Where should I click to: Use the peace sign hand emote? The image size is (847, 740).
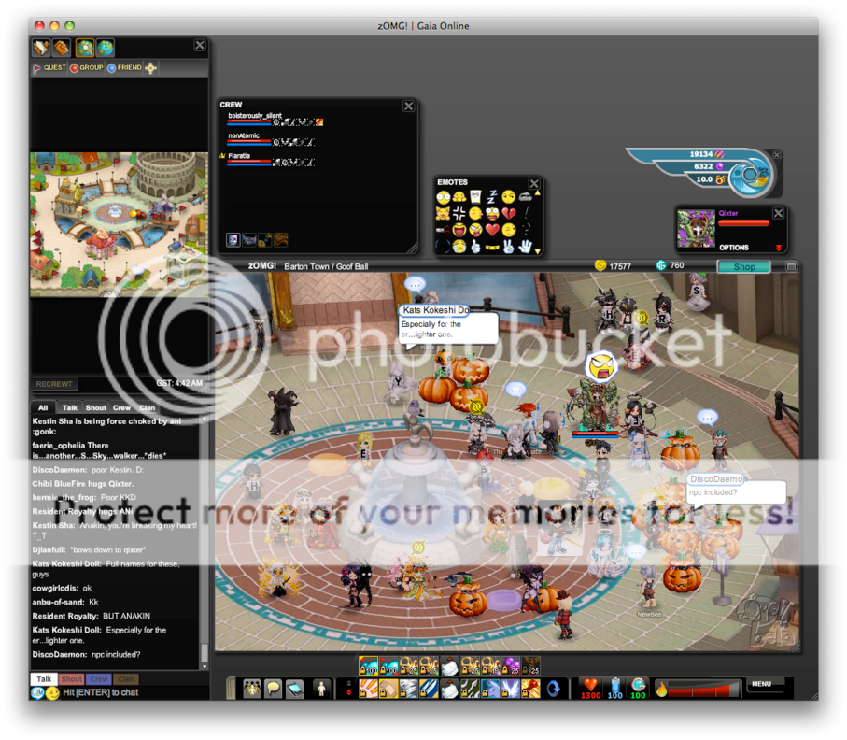508,247
